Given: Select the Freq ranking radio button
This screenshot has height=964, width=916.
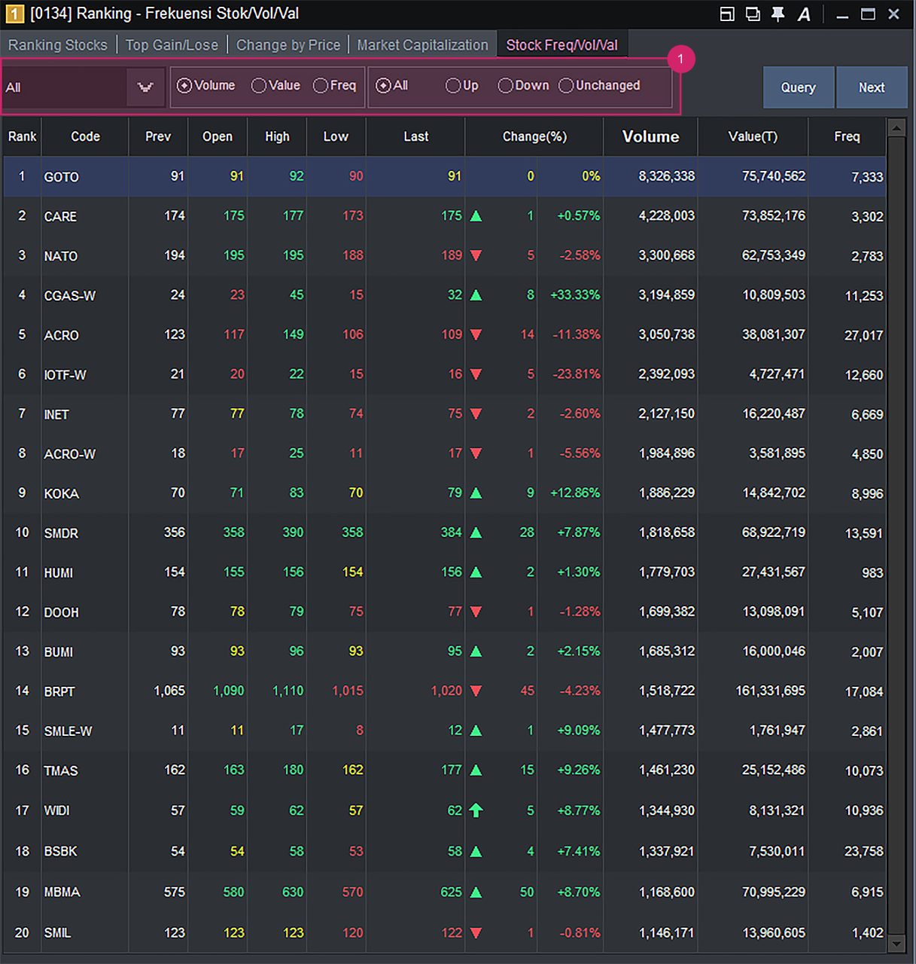Looking at the screenshot, I should (x=321, y=86).
